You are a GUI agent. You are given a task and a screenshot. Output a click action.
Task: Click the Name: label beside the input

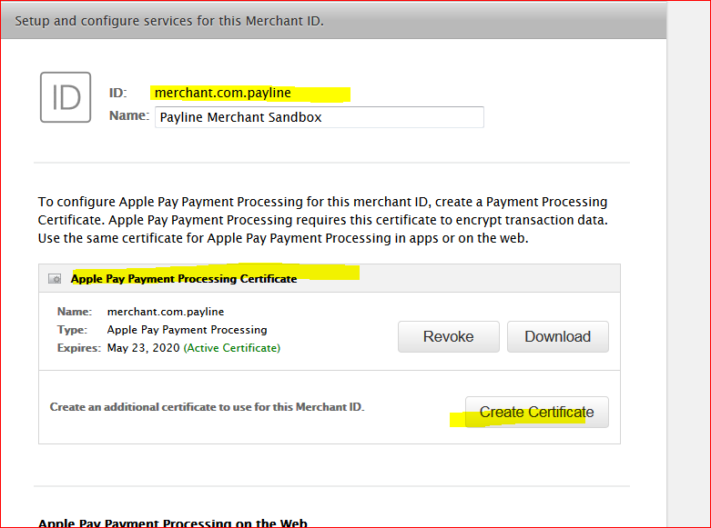tap(129, 115)
